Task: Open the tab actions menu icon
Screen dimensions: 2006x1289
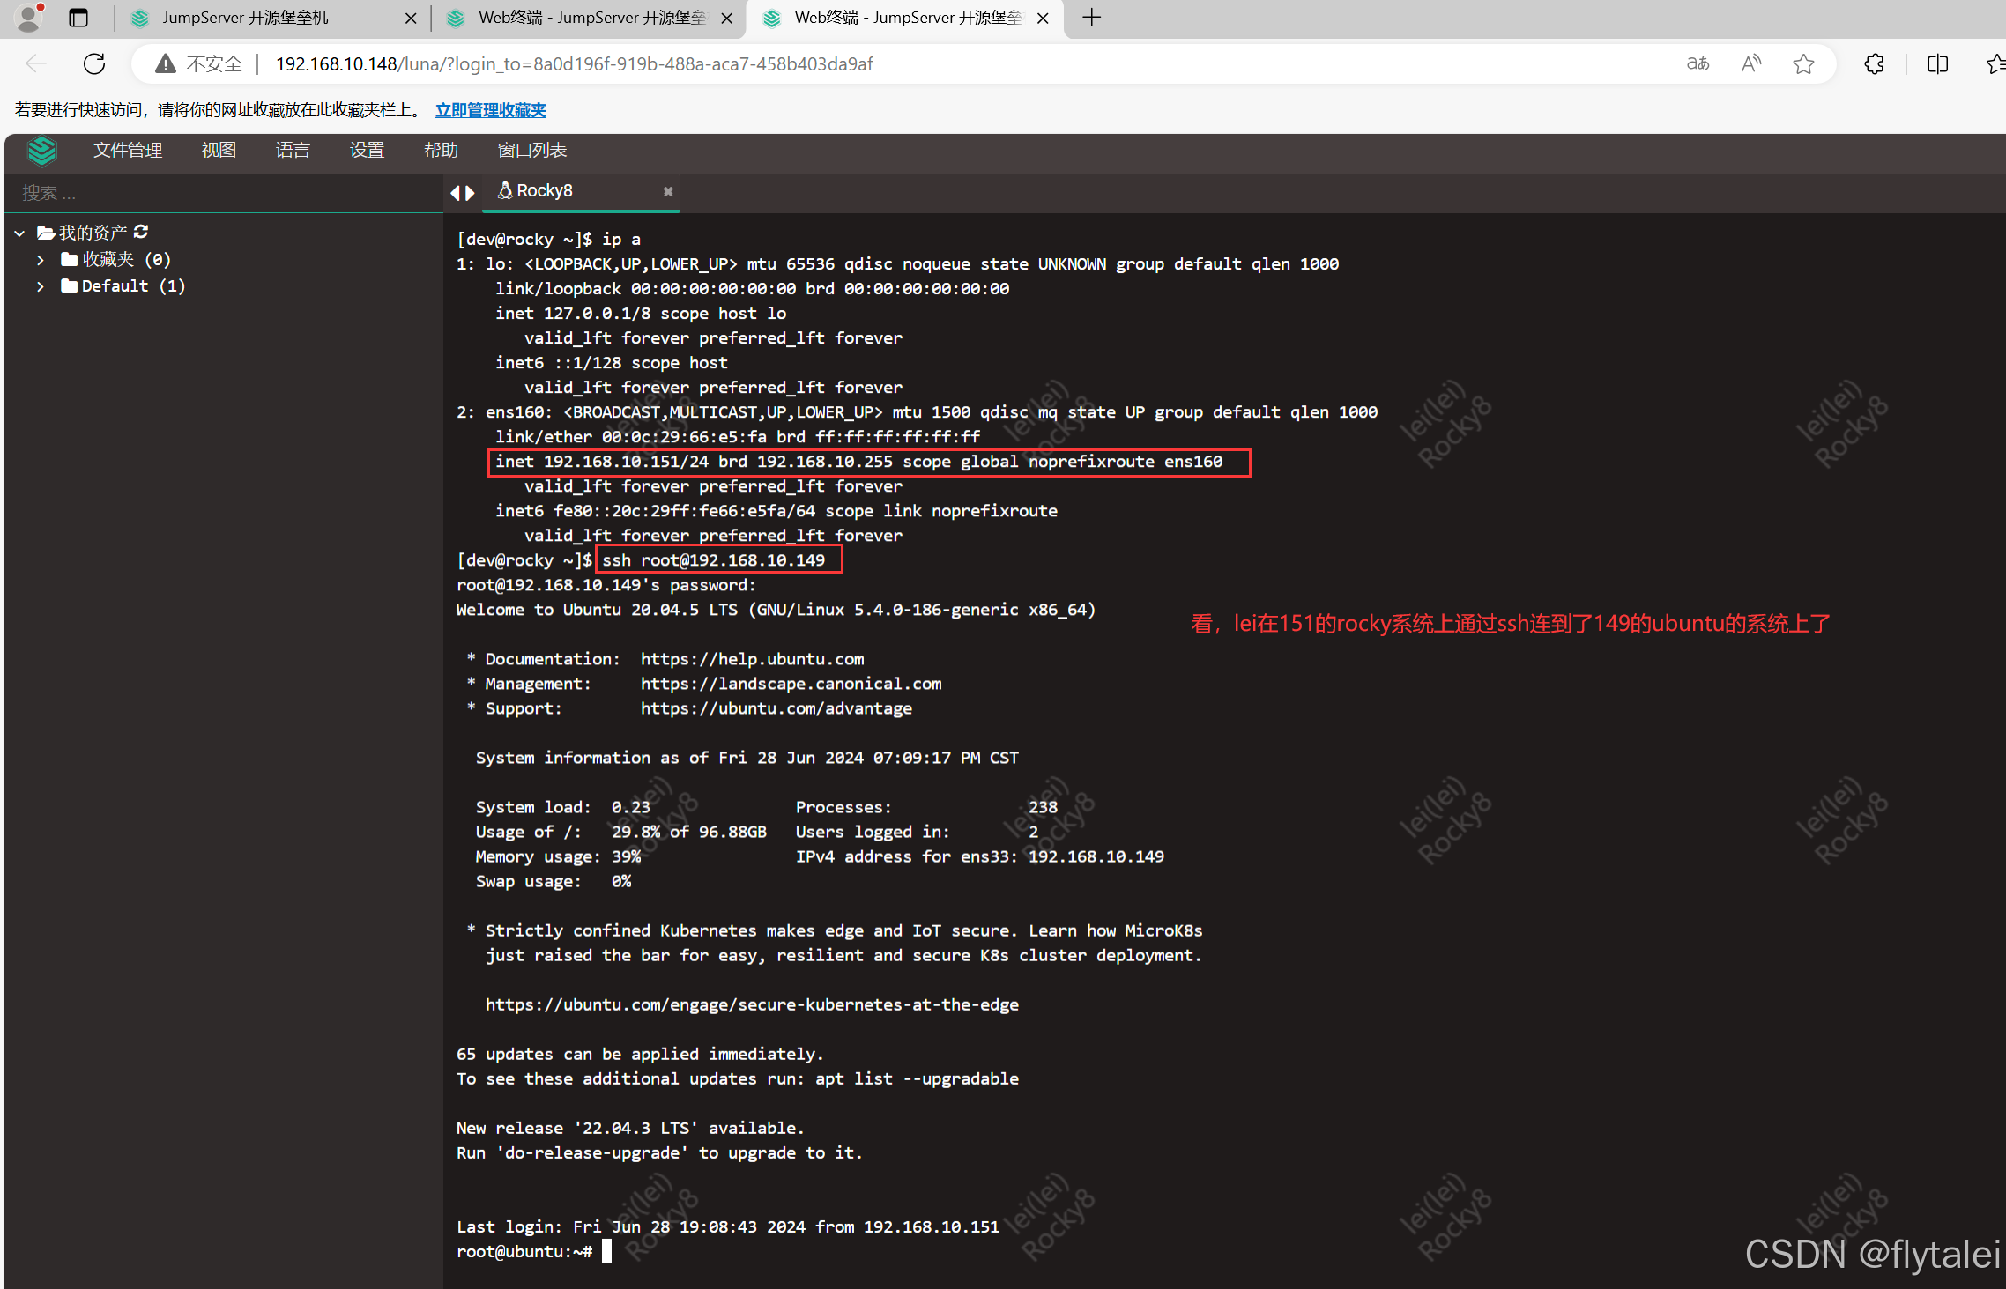Action: pos(78,18)
